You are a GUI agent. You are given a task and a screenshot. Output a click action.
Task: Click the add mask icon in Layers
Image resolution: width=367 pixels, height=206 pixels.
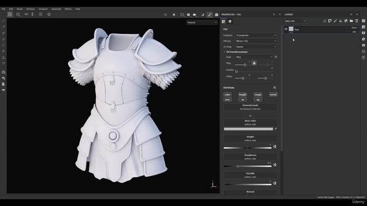[x=330, y=21]
